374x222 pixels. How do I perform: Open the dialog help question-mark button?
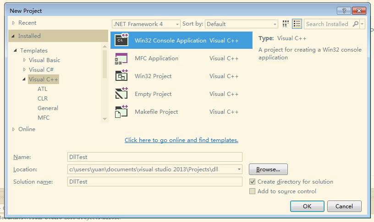tap(344, 11)
